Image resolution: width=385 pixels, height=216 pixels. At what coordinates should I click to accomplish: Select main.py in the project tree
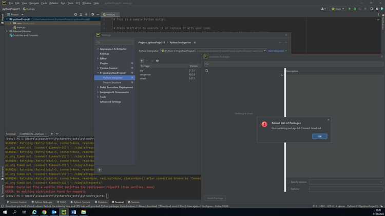point(21,27)
